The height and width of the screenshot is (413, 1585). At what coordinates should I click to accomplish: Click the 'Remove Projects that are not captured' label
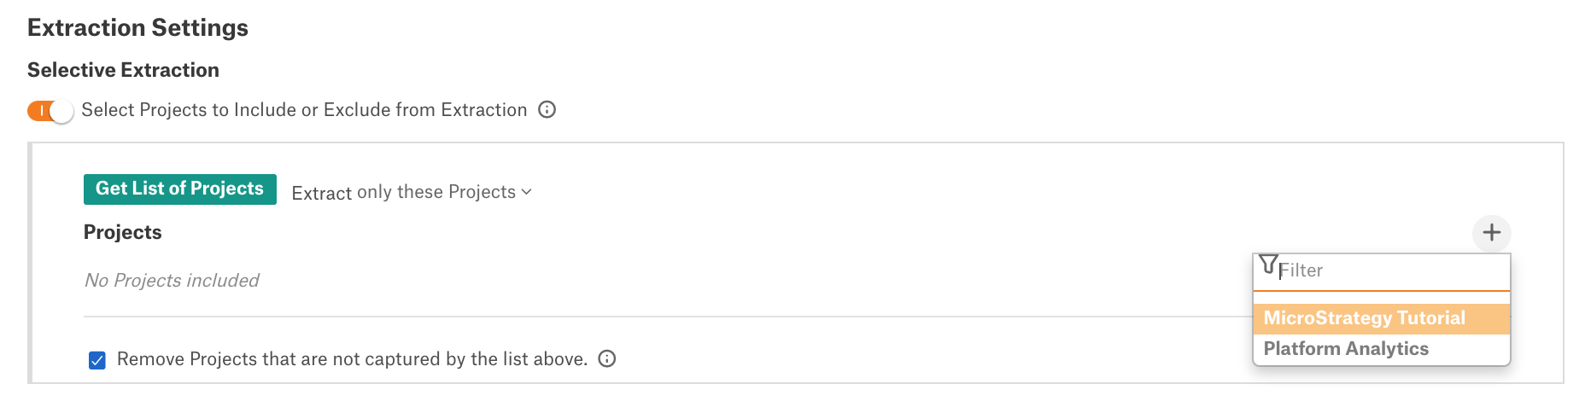[352, 359]
